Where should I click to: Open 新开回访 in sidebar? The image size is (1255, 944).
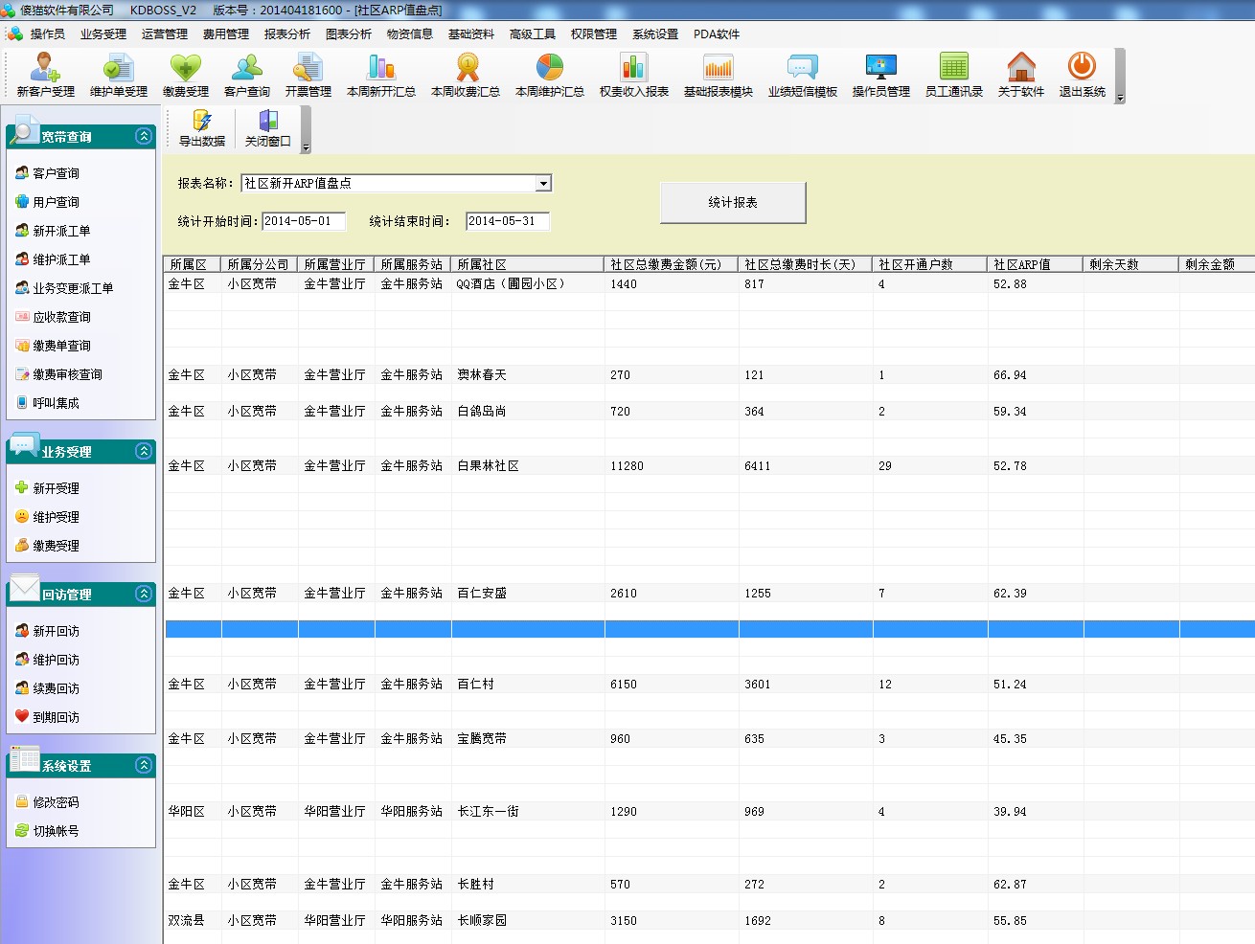[x=48, y=631]
